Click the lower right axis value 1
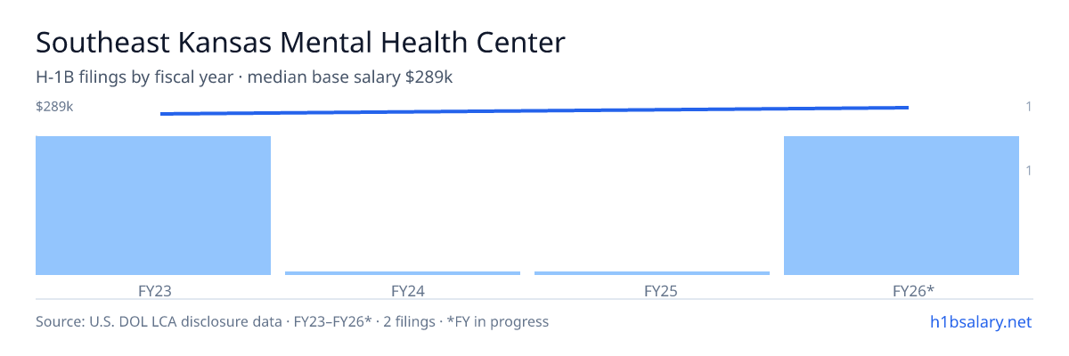 point(1029,170)
